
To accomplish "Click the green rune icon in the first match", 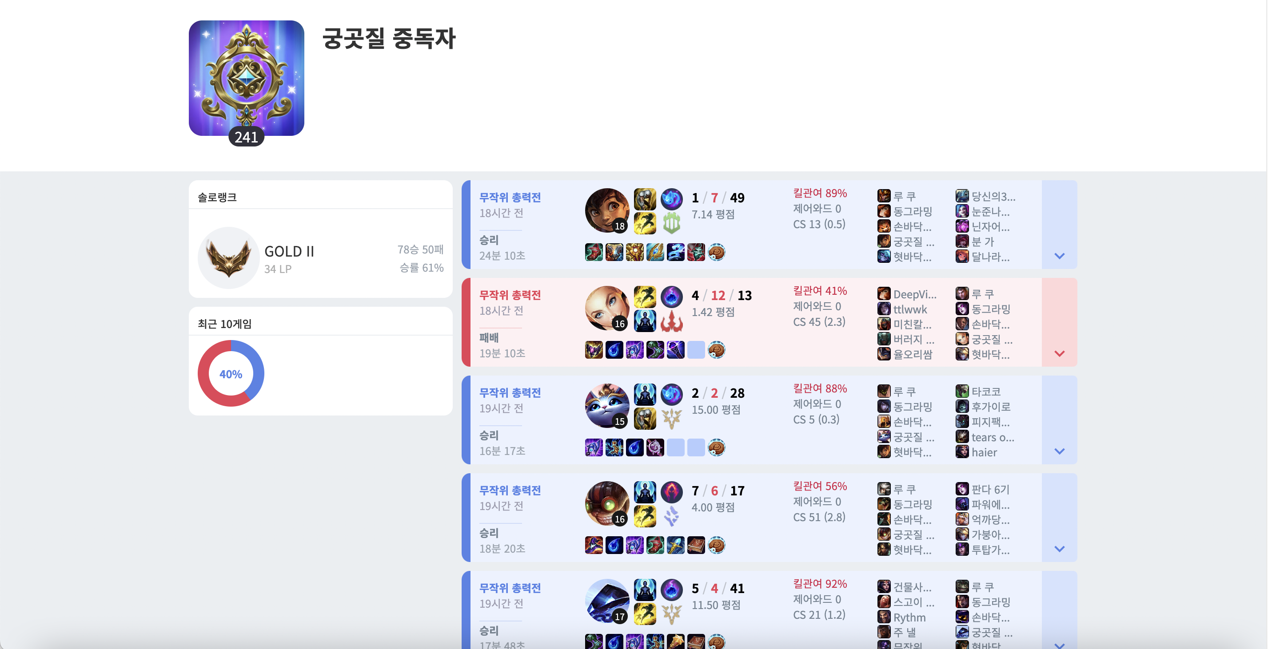I will click(671, 223).
